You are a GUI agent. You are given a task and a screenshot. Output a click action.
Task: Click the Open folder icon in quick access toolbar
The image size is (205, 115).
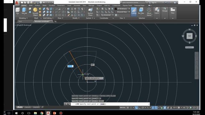click(x=25, y=3)
